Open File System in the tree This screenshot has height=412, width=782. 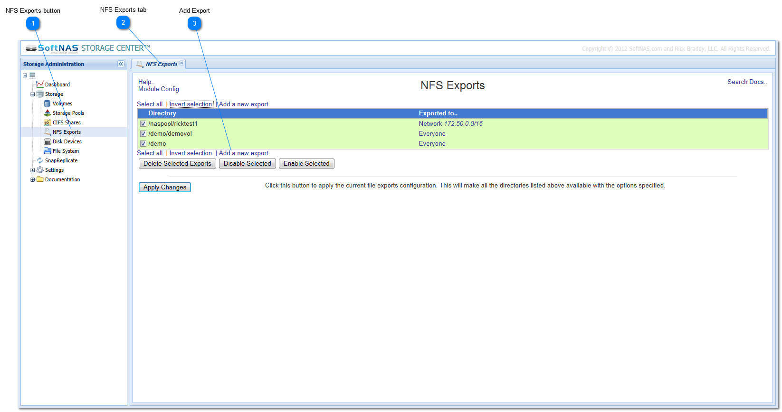(x=66, y=151)
